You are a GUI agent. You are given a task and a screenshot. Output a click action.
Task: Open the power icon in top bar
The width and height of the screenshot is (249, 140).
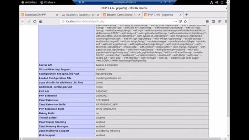(x=222, y=2)
